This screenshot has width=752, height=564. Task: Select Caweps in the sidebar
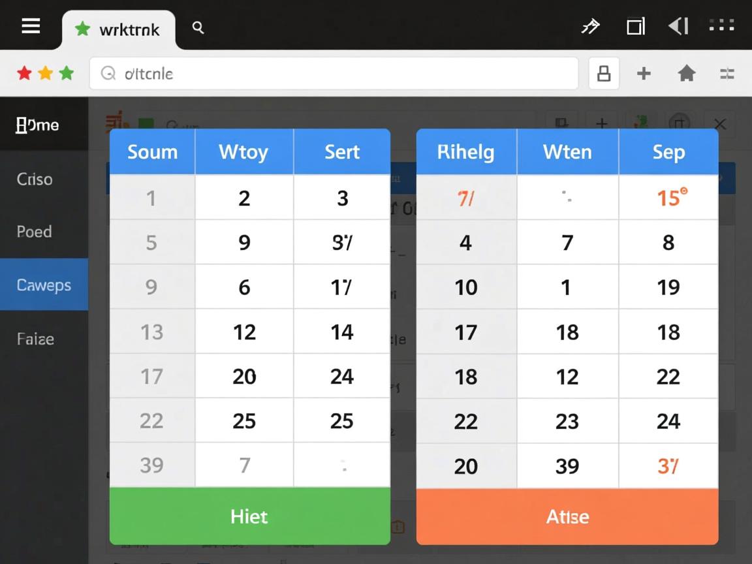click(x=44, y=285)
